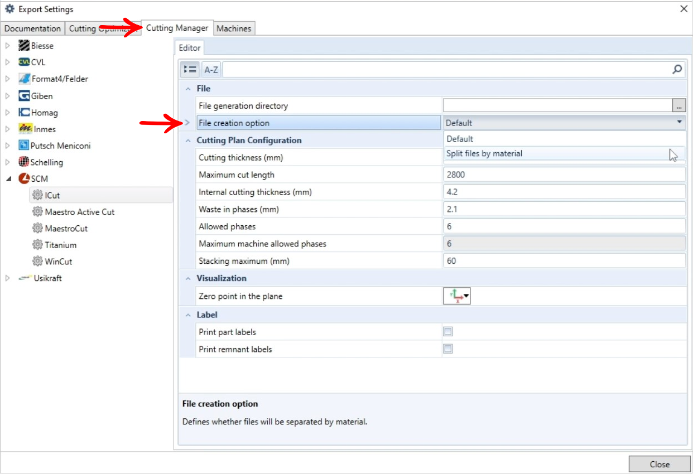Click the gear icon beside ICut
Screen dimensions: 693x474
coord(37,195)
